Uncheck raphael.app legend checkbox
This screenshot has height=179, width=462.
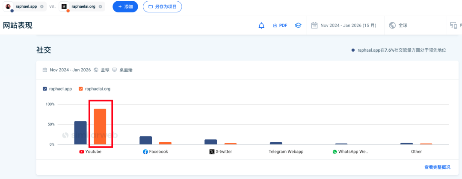click(45, 88)
